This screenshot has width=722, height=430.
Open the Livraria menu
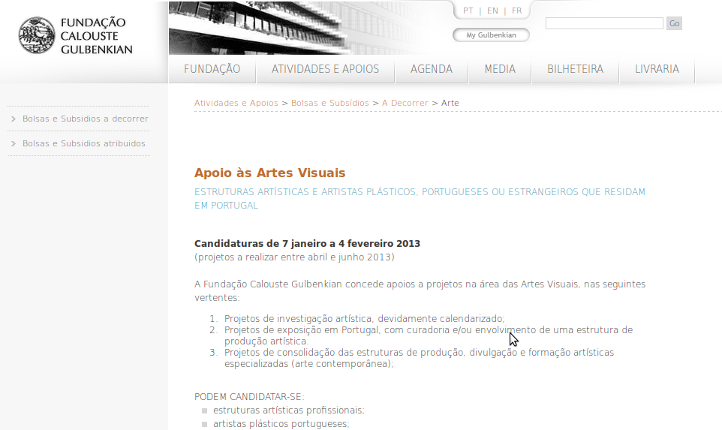coord(657,69)
